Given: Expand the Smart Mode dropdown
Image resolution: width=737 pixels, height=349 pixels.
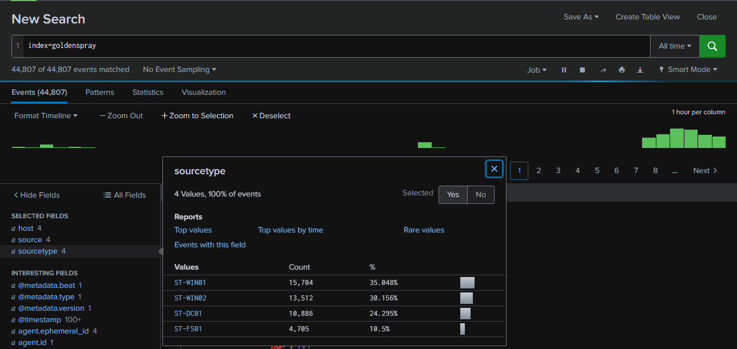Looking at the screenshot, I should pyautogui.click(x=688, y=70).
